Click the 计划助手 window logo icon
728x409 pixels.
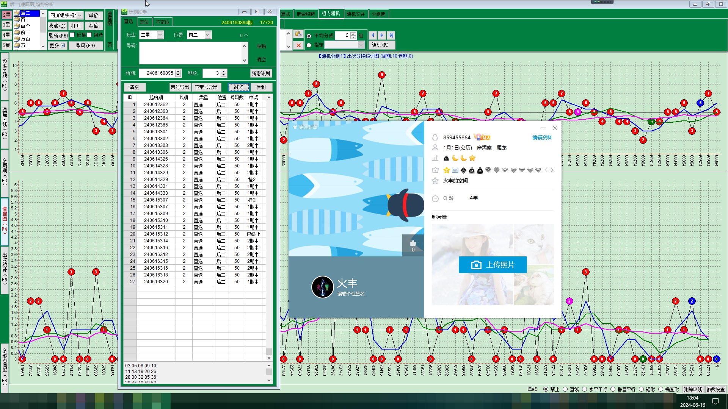tap(124, 12)
